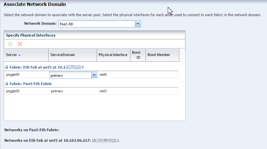Screen dimensions: 267x149
Task: Click the Server column sort arrow
Action: click(x=19, y=55)
